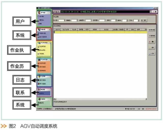This screenshot has width=163, height=130.
Task: Click the first column header of job table
Action: pos(58,29)
